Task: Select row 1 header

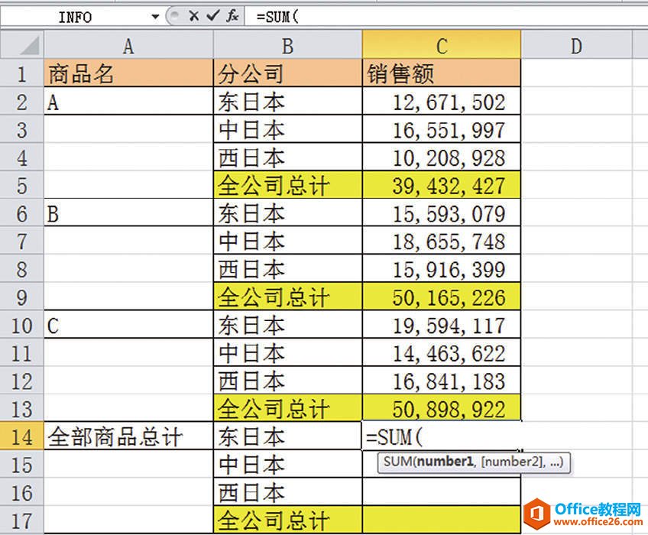Action: coord(21,73)
